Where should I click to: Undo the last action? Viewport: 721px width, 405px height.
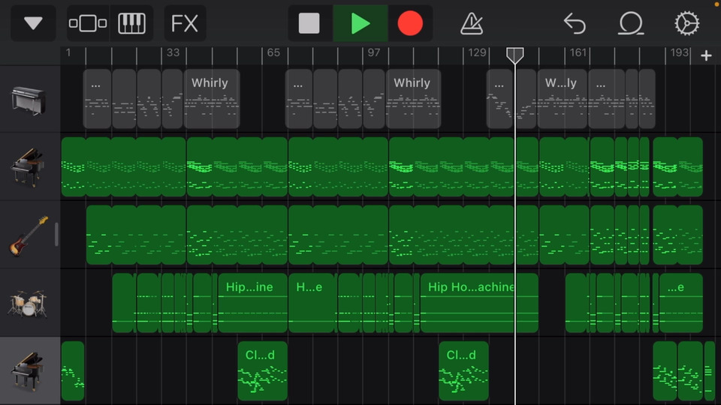pyautogui.click(x=575, y=23)
